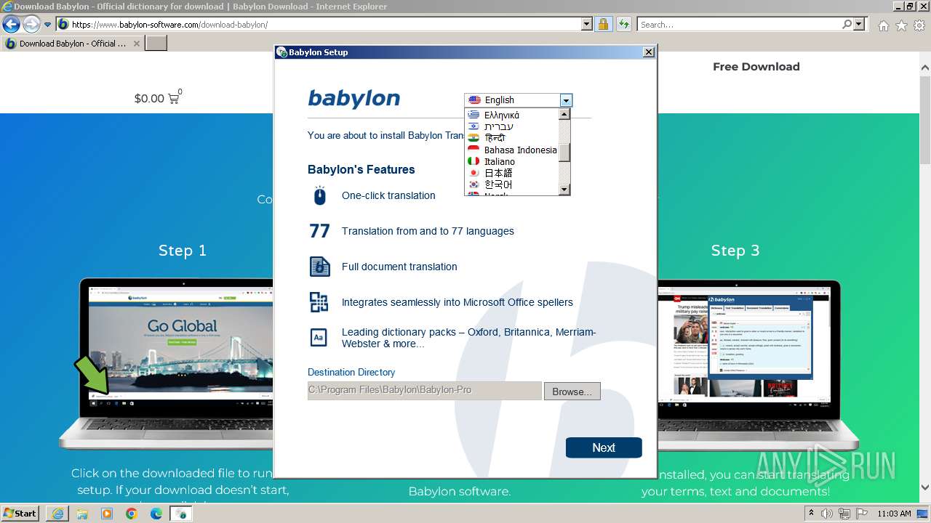Click the Indonesian flag icon
The image size is (931, 523).
[474, 150]
